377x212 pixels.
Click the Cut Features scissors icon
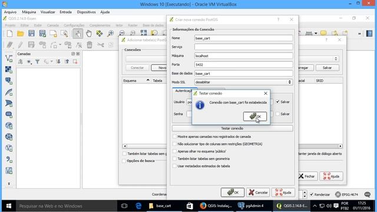point(100,45)
